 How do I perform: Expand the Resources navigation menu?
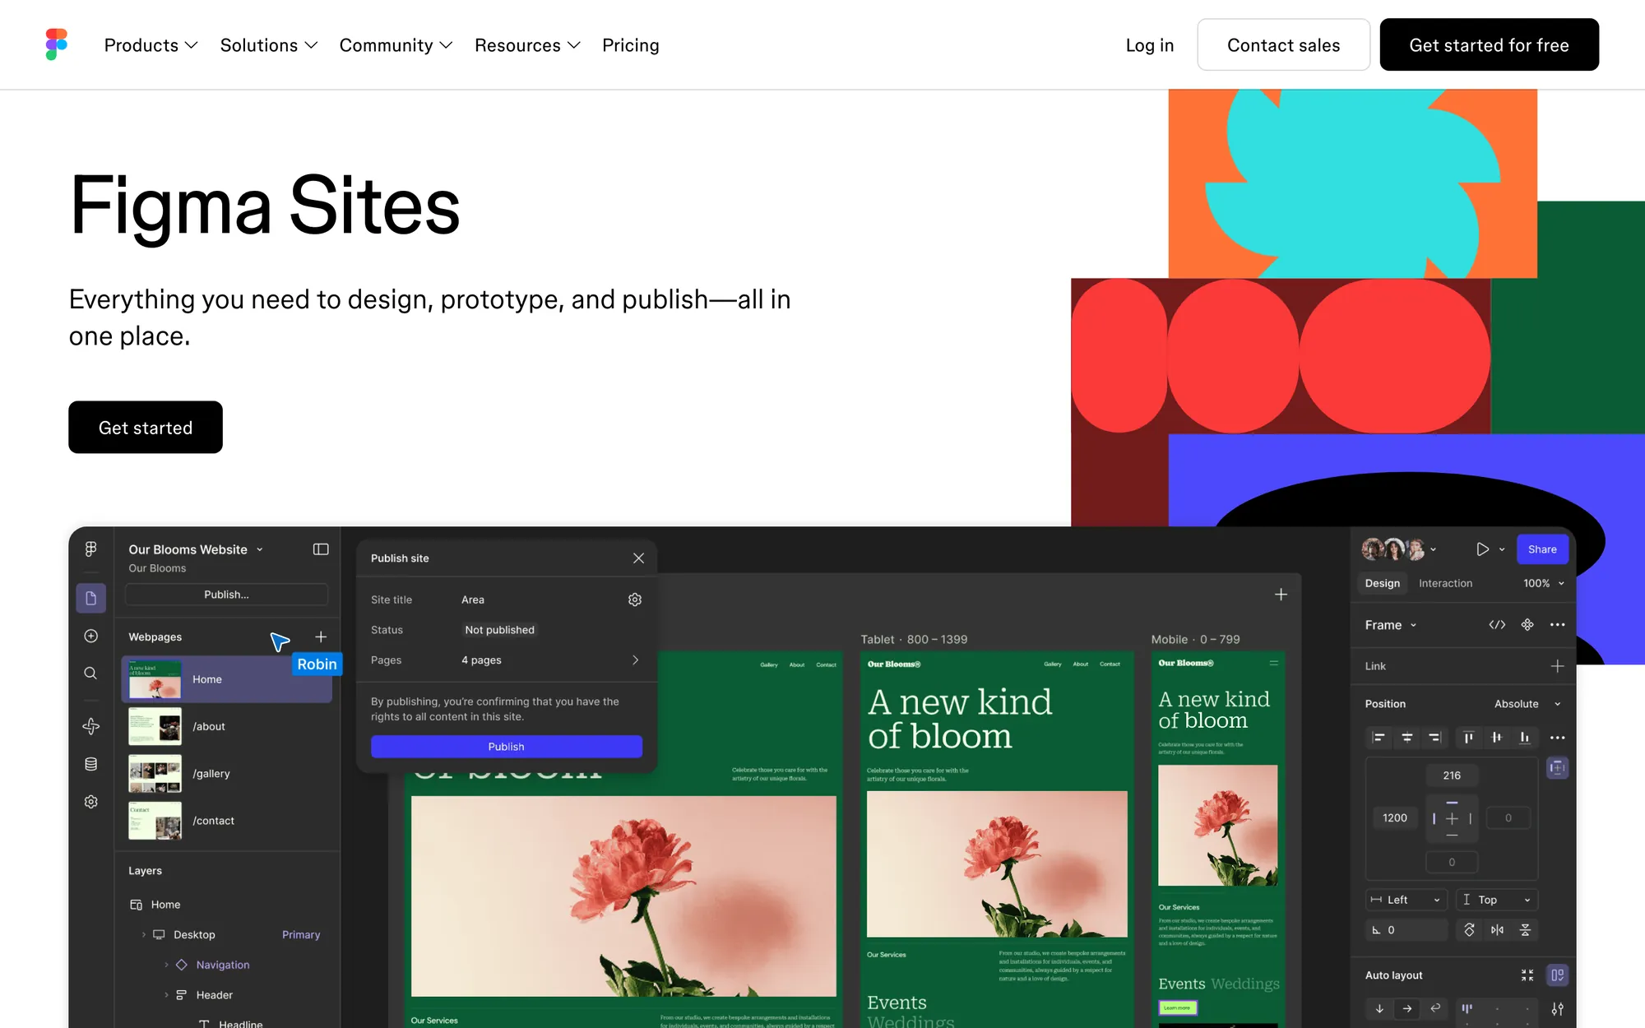click(527, 45)
